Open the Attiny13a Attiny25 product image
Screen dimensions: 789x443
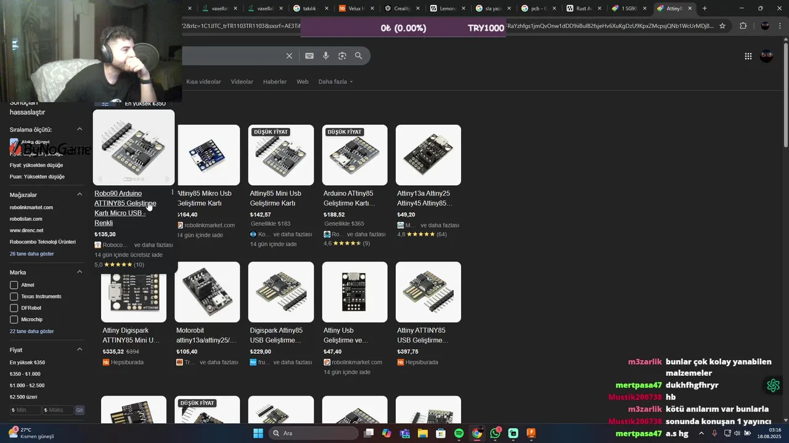point(428,155)
